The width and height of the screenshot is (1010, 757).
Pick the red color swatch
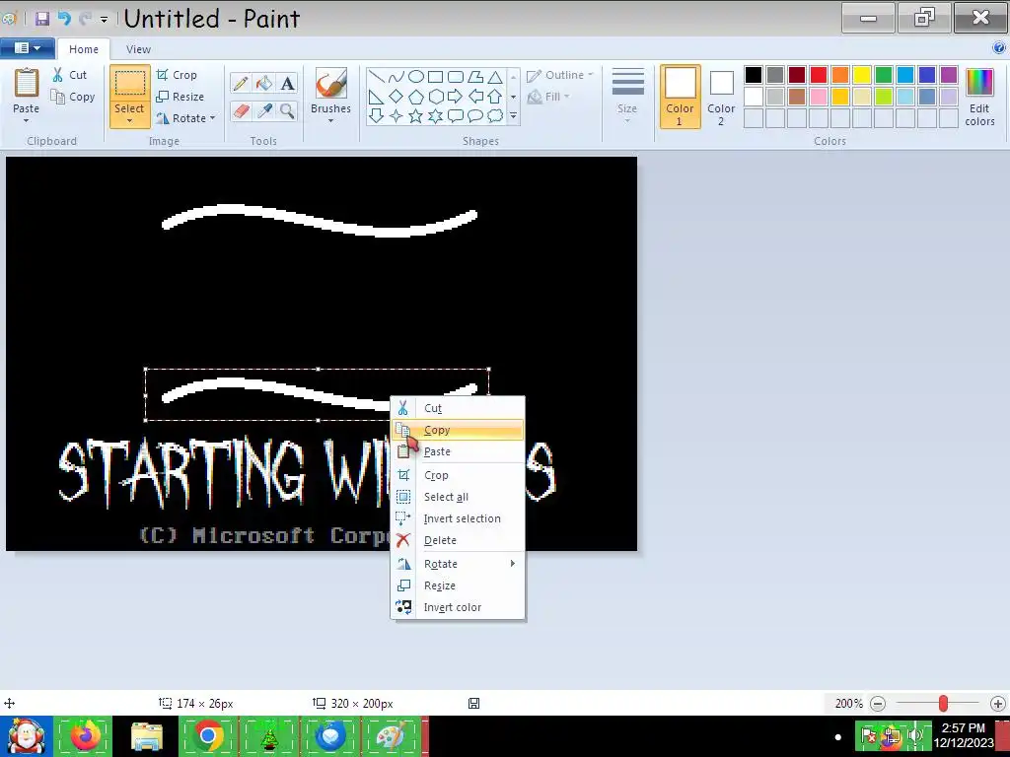pos(819,75)
